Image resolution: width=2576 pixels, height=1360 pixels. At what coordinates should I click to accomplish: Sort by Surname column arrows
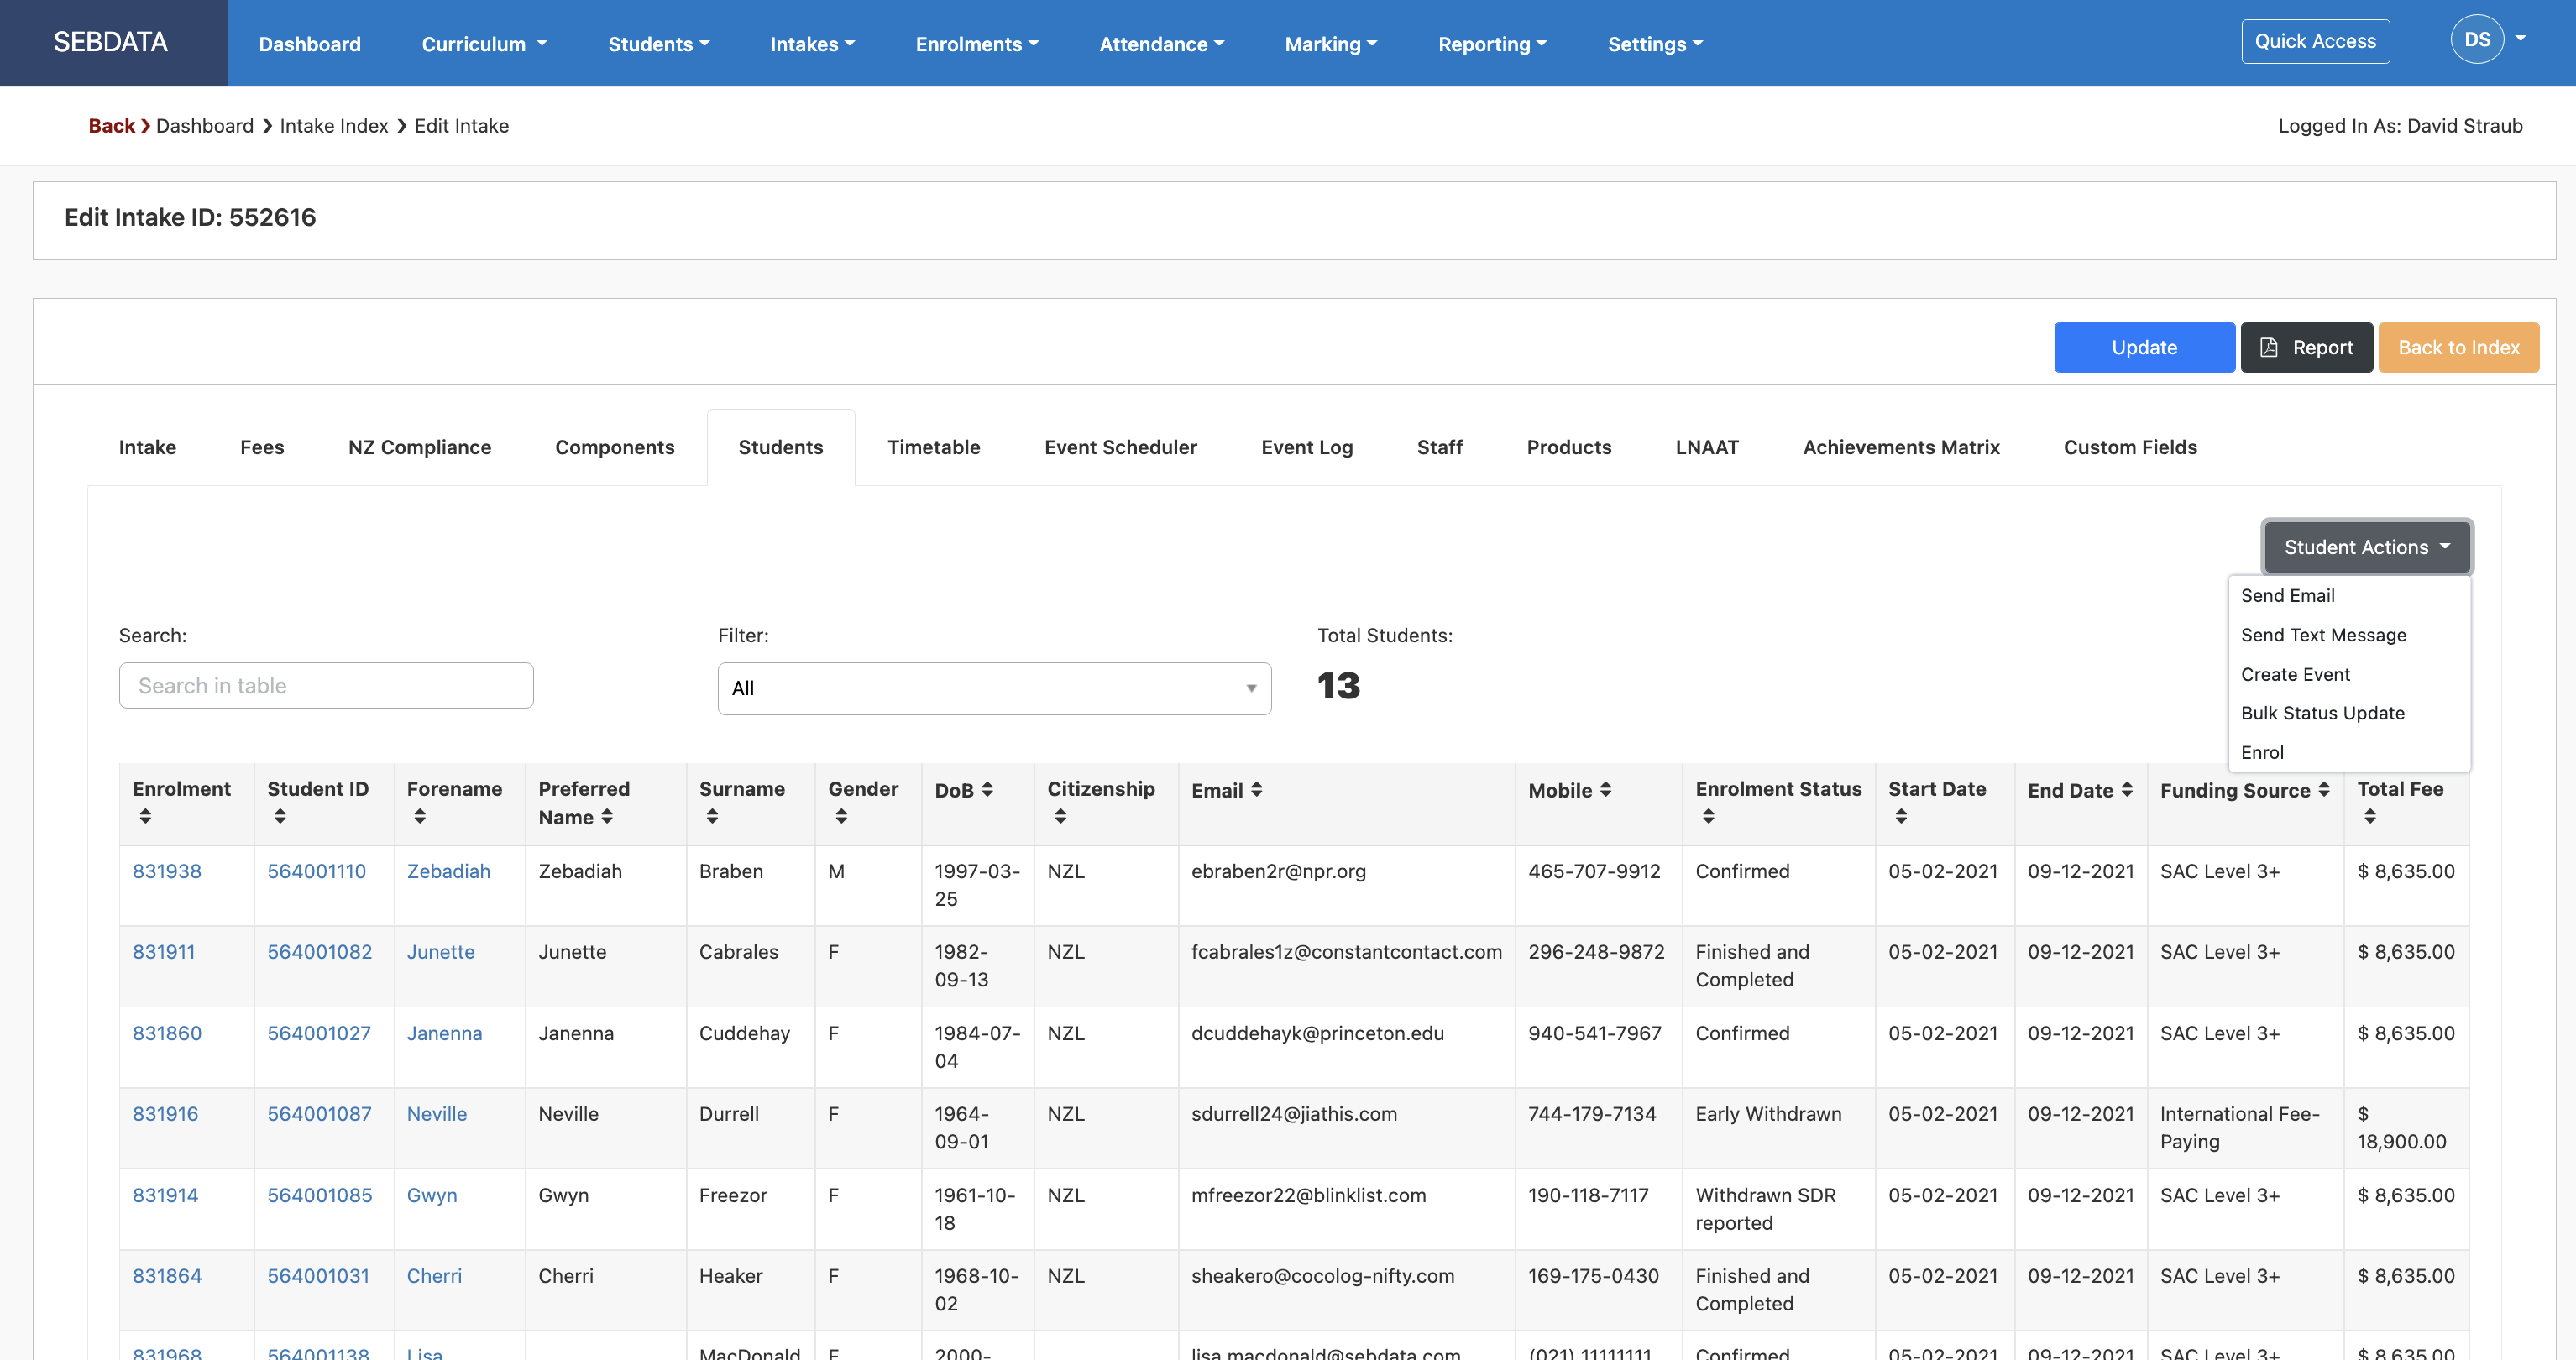pos(712,816)
